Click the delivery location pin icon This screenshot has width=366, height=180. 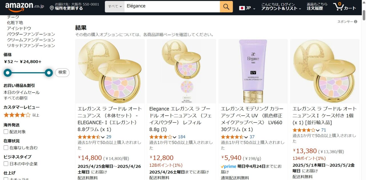click(x=52, y=8)
